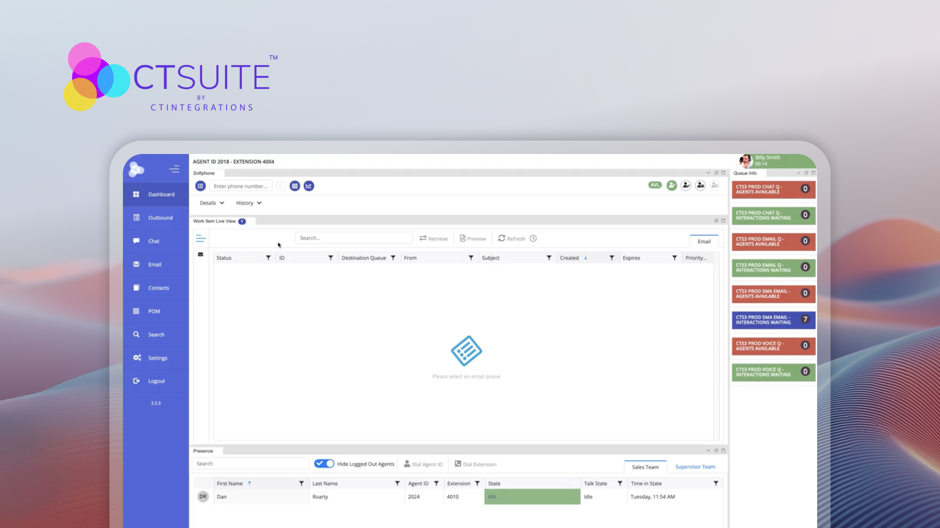Filter the Expires column
Screen dimensions: 940x528
674,258
